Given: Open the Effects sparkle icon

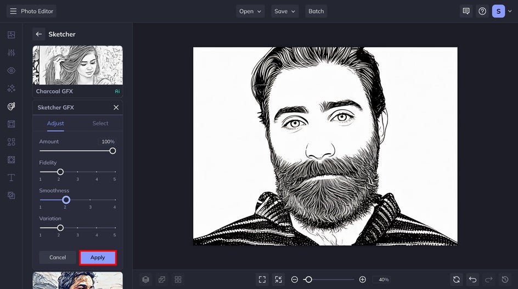Looking at the screenshot, I should pyautogui.click(x=11, y=88).
